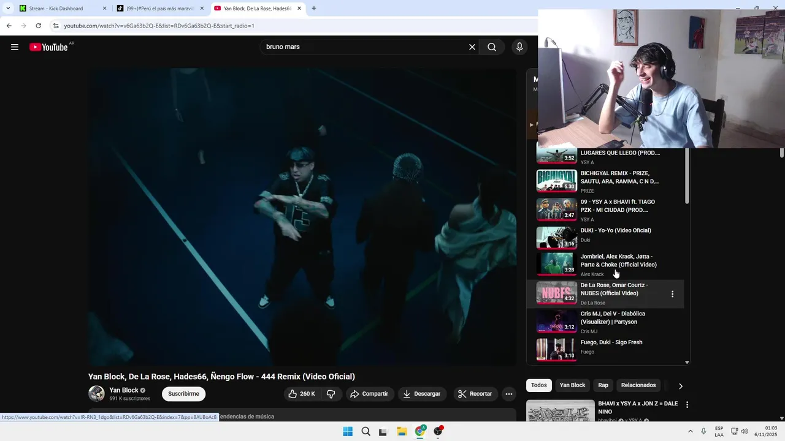
Task: Like the video showing 260 K
Action: coord(302,394)
